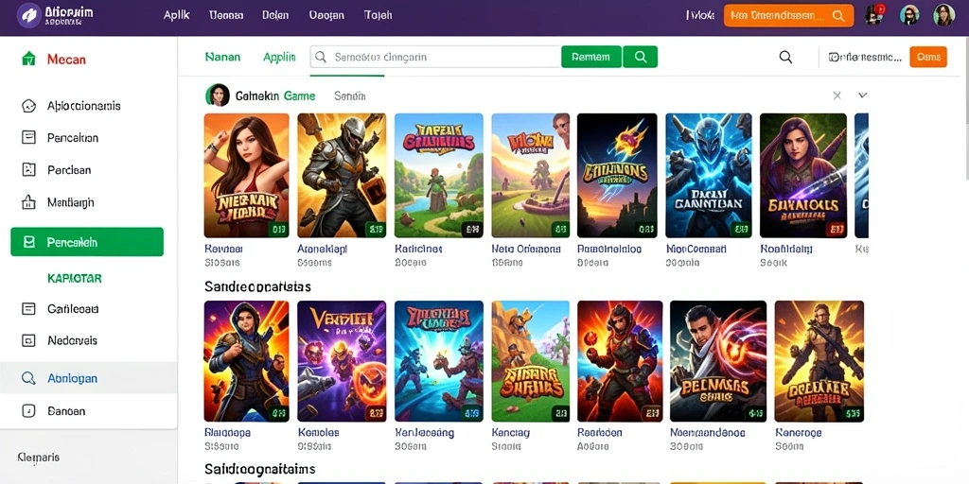Click the NionCoenaaii game title

(696, 249)
